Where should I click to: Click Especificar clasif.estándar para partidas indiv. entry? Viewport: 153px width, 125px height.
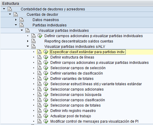click(88, 52)
